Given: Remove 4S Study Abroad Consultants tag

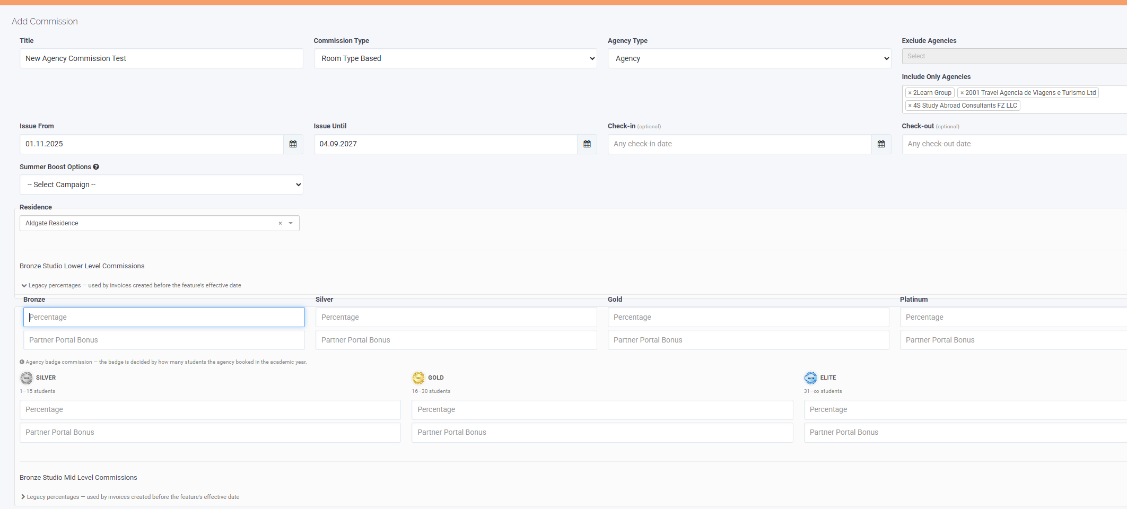Looking at the screenshot, I should pos(910,106).
